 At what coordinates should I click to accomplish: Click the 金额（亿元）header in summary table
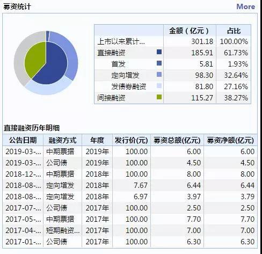click(x=190, y=31)
